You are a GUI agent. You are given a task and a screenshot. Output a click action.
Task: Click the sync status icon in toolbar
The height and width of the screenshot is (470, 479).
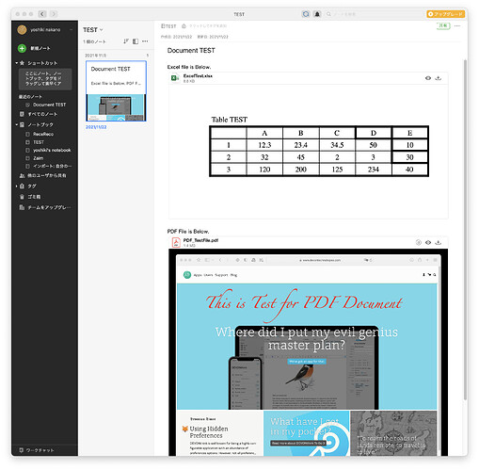[306, 14]
